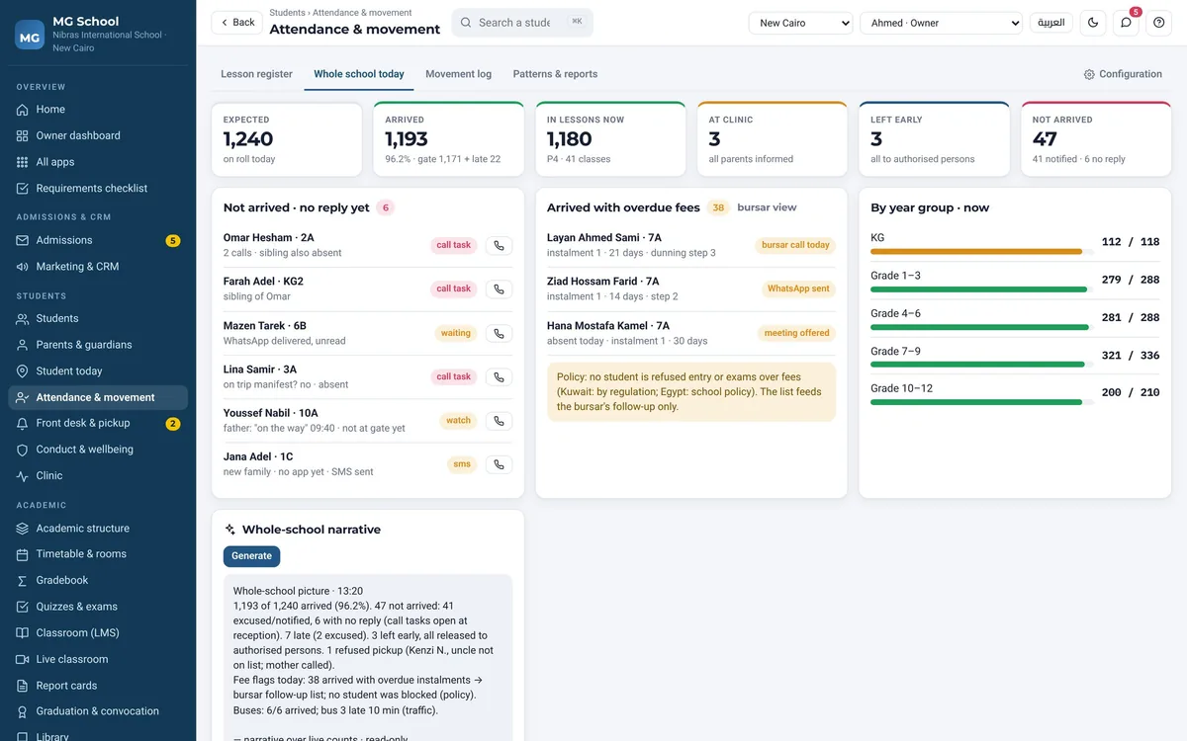The image size is (1187, 741).
Task: Open Marketing & CRM megaphone icon
Action: tap(23, 267)
